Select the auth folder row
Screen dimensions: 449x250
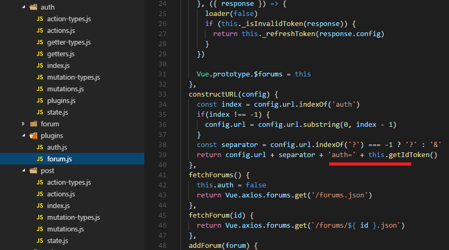pyautogui.click(x=72, y=7)
